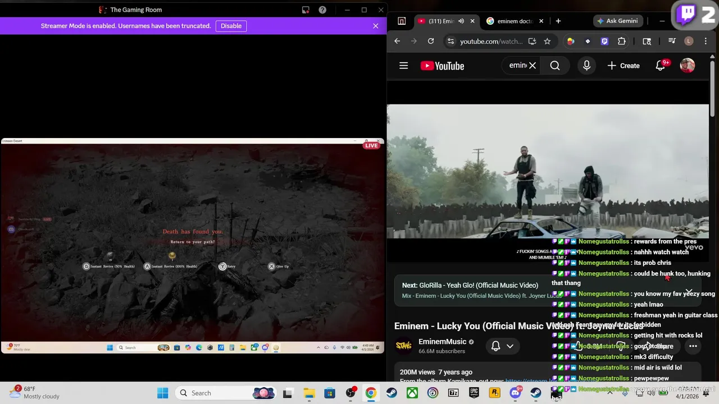Open Chrome Extensions puzzle menu
The width and height of the screenshot is (719, 404).
coord(621,41)
